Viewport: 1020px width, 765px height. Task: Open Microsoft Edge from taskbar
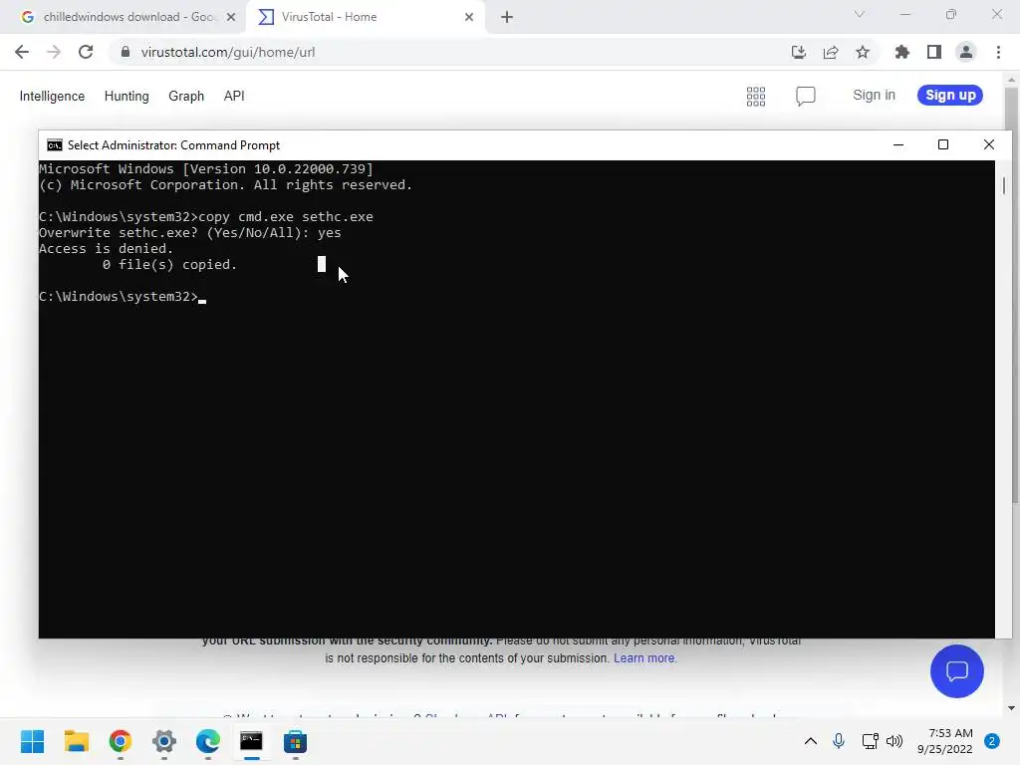pyautogui.click(x=207, y=741)
